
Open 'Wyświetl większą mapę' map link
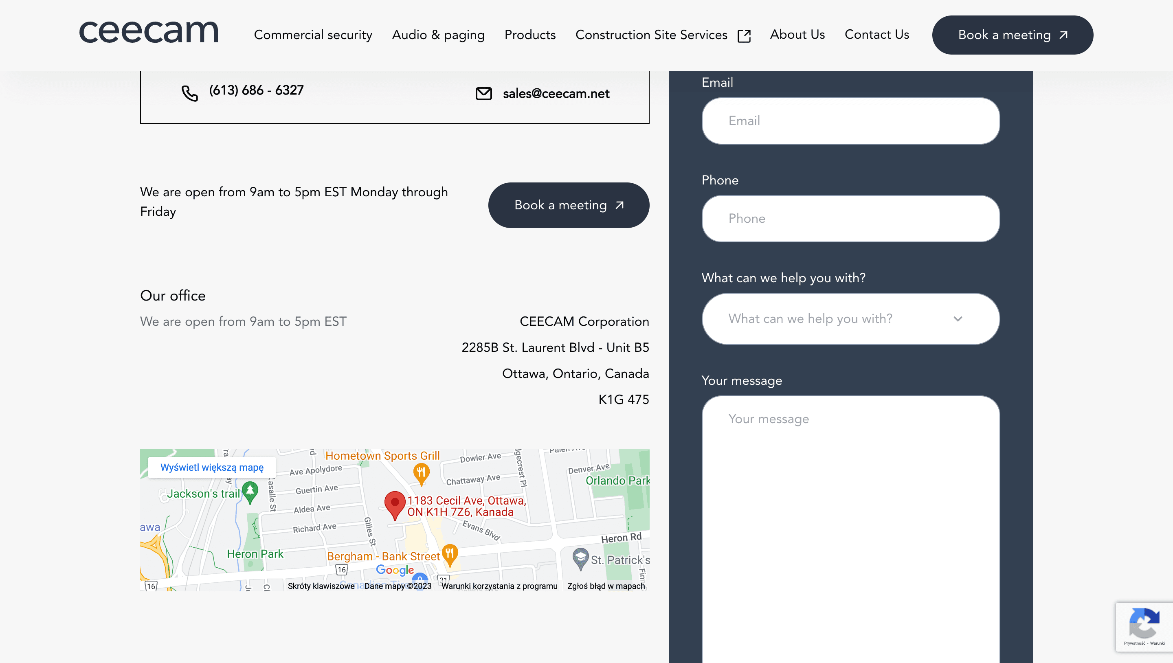tap(212, 467)
